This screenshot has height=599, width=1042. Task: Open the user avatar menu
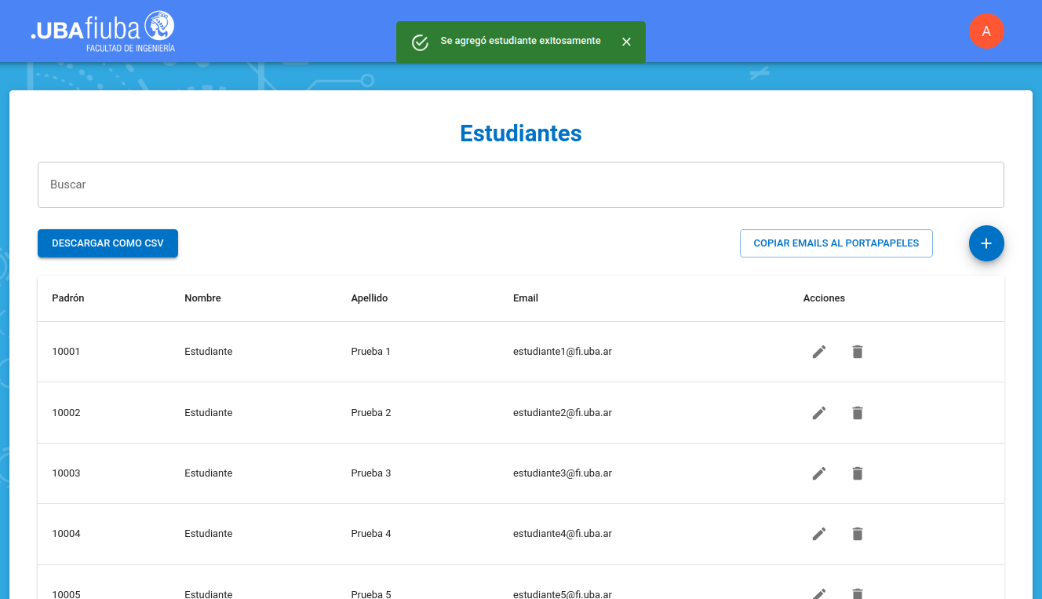click(986, 31)
